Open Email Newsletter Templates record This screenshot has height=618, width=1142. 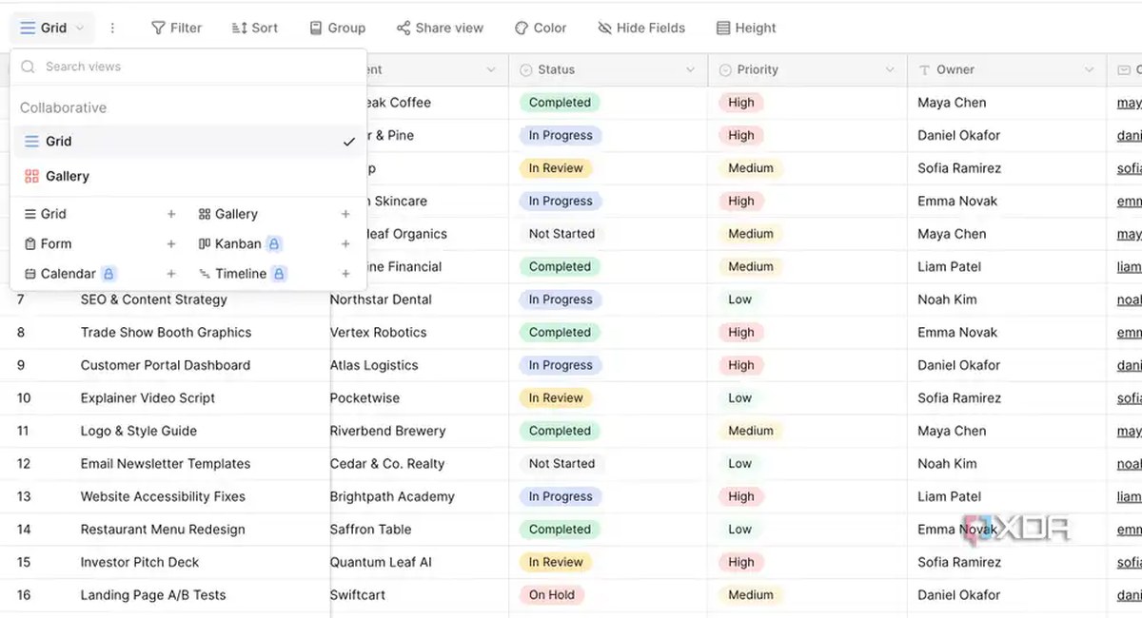165,464
